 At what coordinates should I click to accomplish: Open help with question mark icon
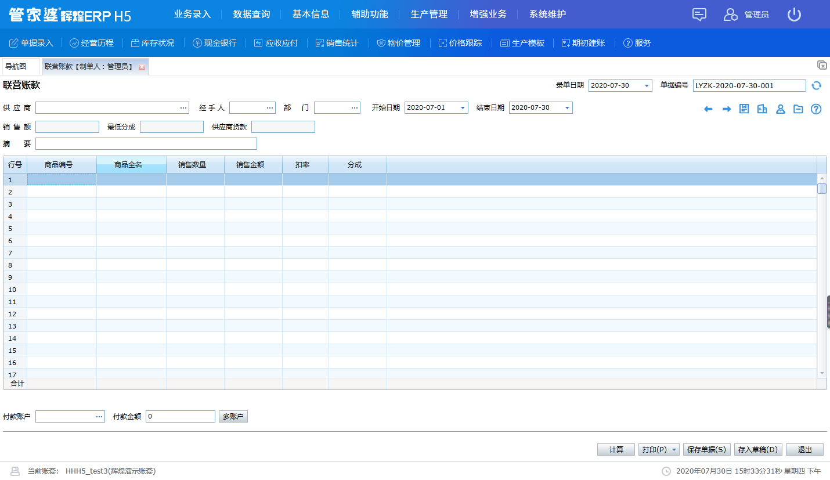click(816, 109)
